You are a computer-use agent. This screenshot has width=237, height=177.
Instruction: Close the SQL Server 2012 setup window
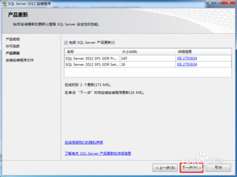click(x=228, y=2)
